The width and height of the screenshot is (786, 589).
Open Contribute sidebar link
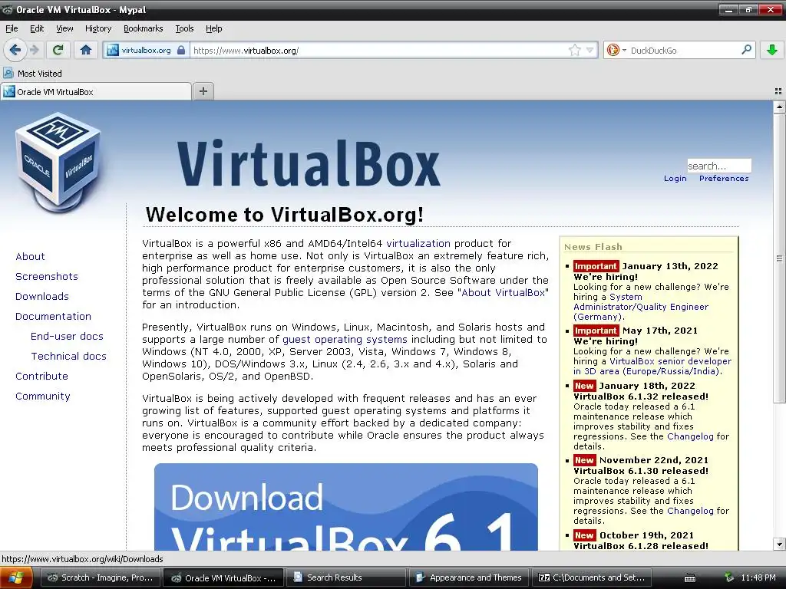click(x=41, y=376)
